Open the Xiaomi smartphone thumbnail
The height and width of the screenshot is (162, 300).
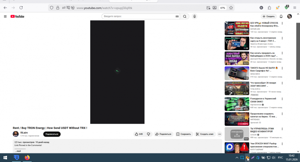click(237, 73)
